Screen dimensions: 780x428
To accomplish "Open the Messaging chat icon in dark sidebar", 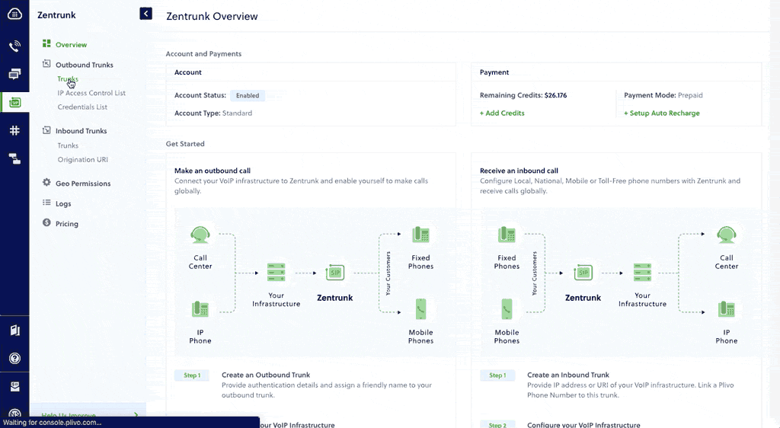I will point(14,74).
